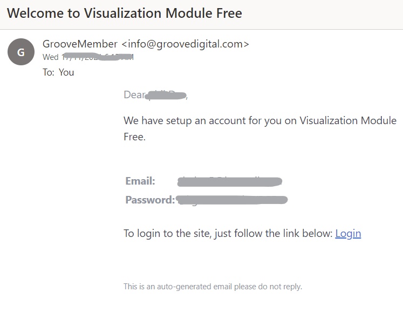This screenshot has width=403, height=326.
Task: Click the word 'Free.' ending the first paragraph
Action: 134,137
